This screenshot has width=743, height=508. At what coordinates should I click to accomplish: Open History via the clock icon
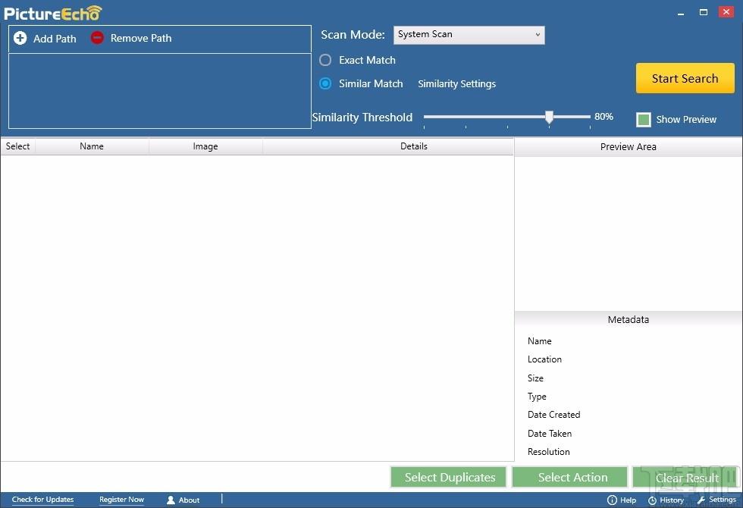click(x=652, y=500)
